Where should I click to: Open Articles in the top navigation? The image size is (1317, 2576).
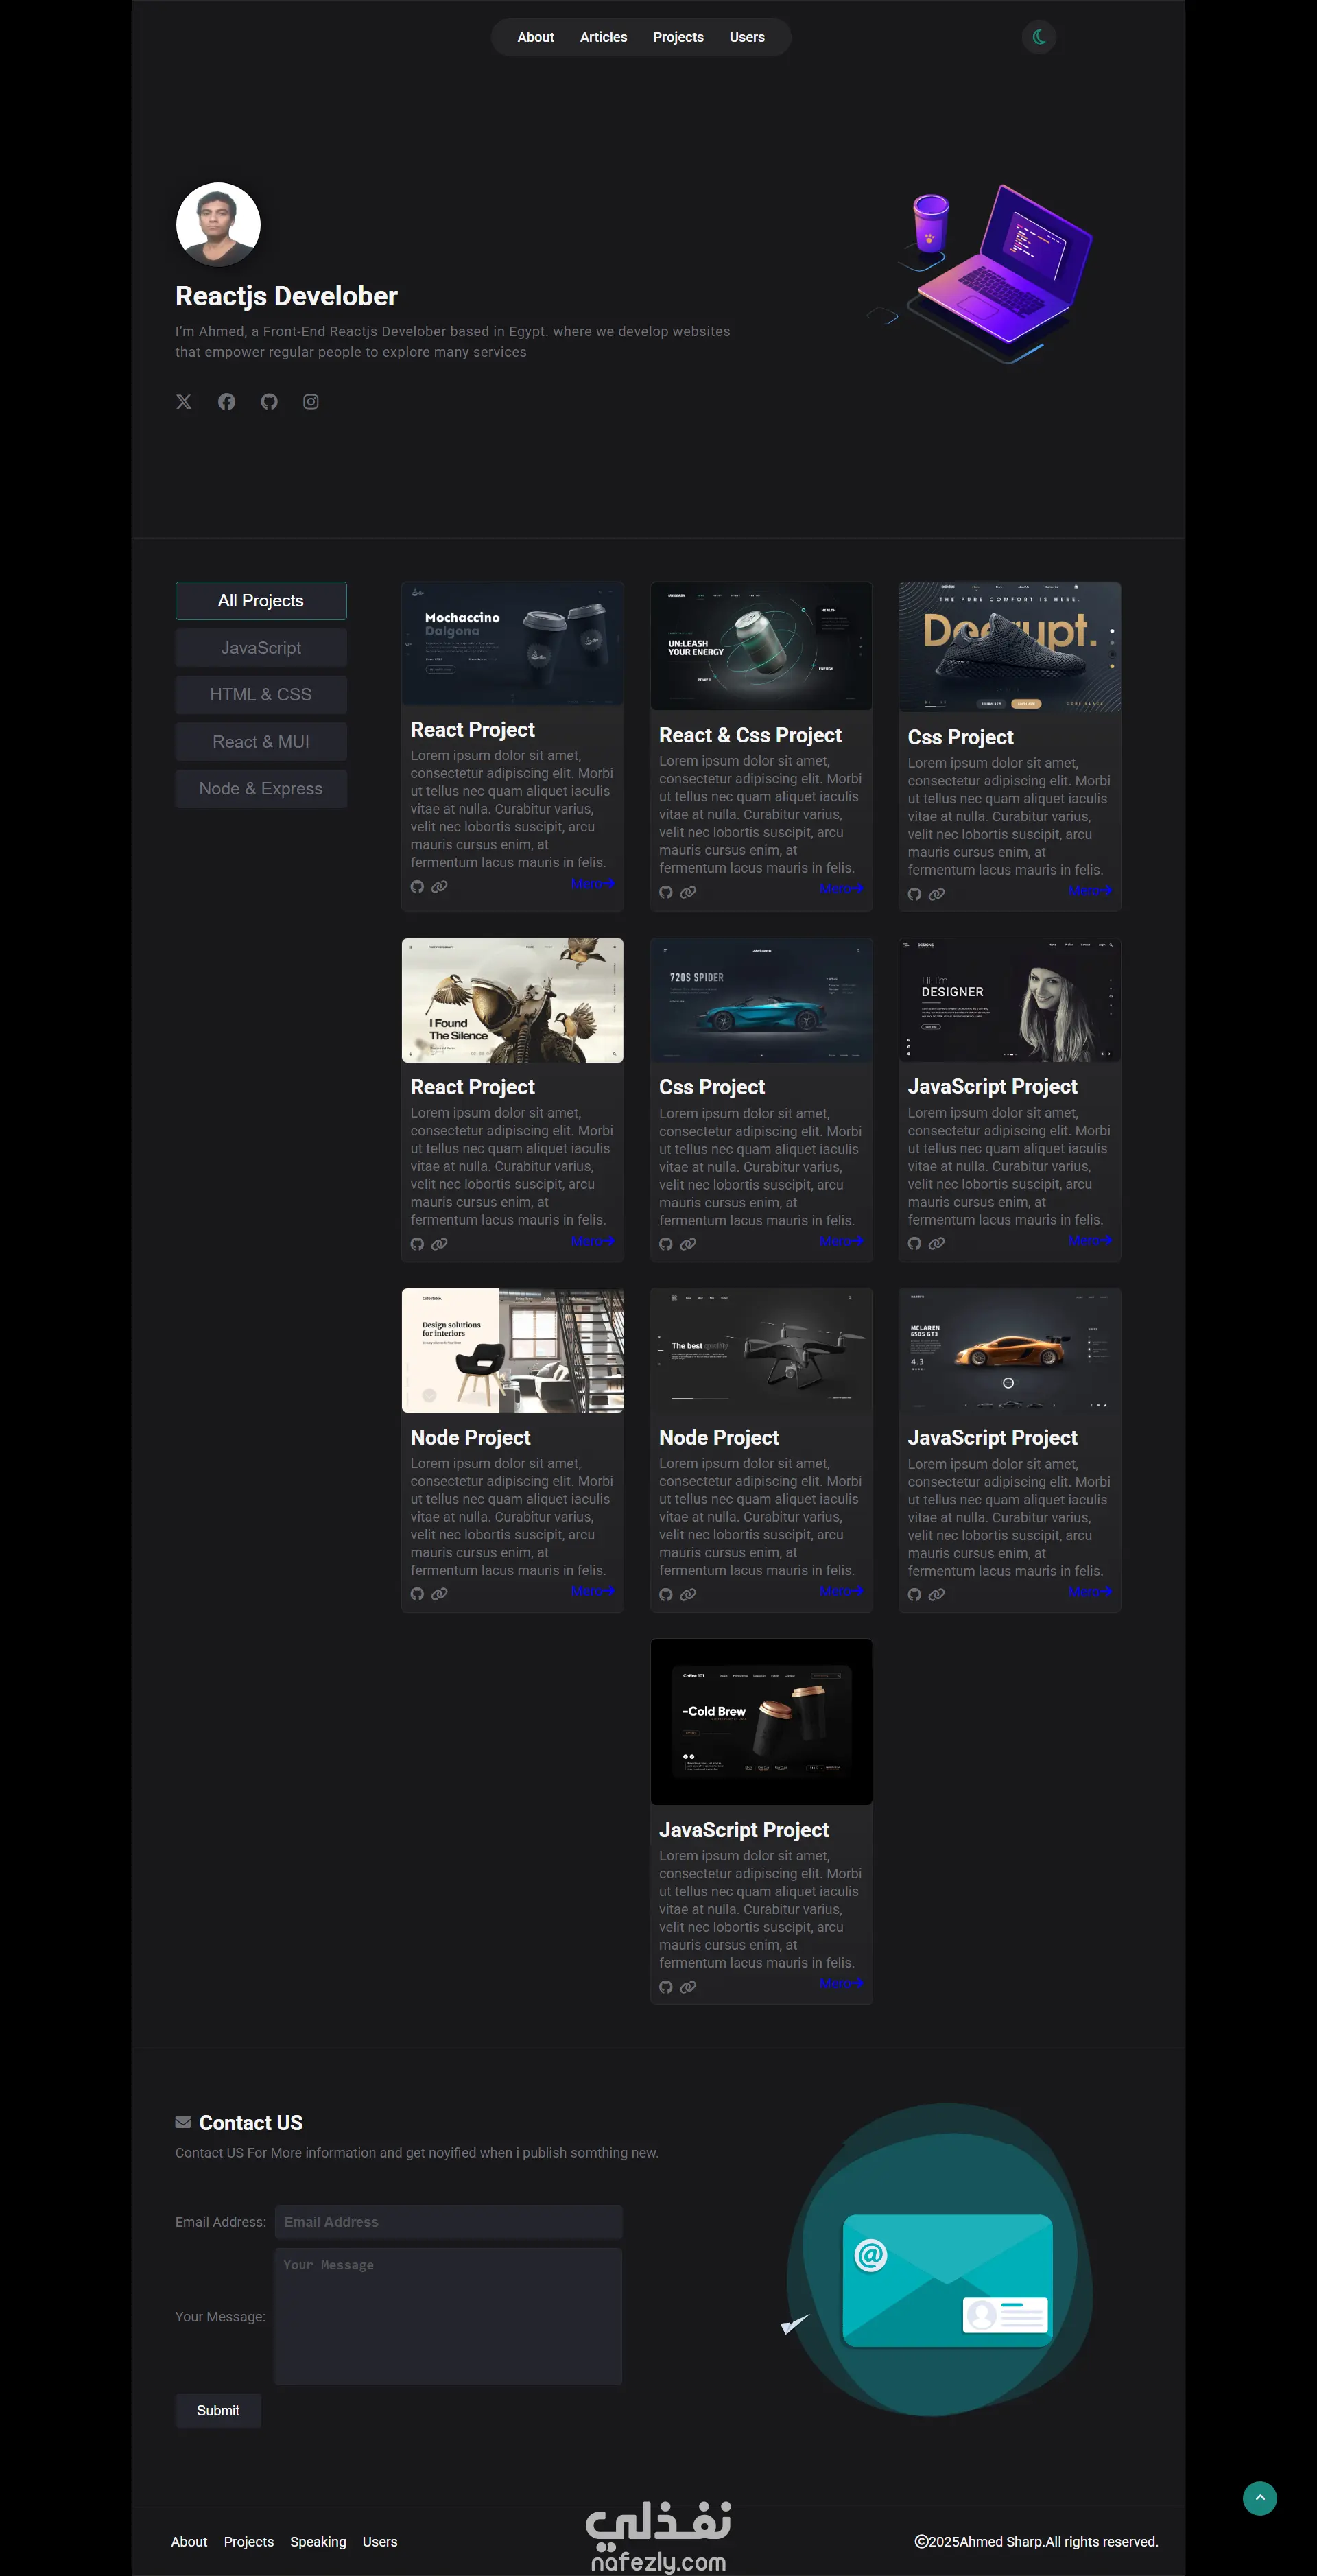click(603, 37)
